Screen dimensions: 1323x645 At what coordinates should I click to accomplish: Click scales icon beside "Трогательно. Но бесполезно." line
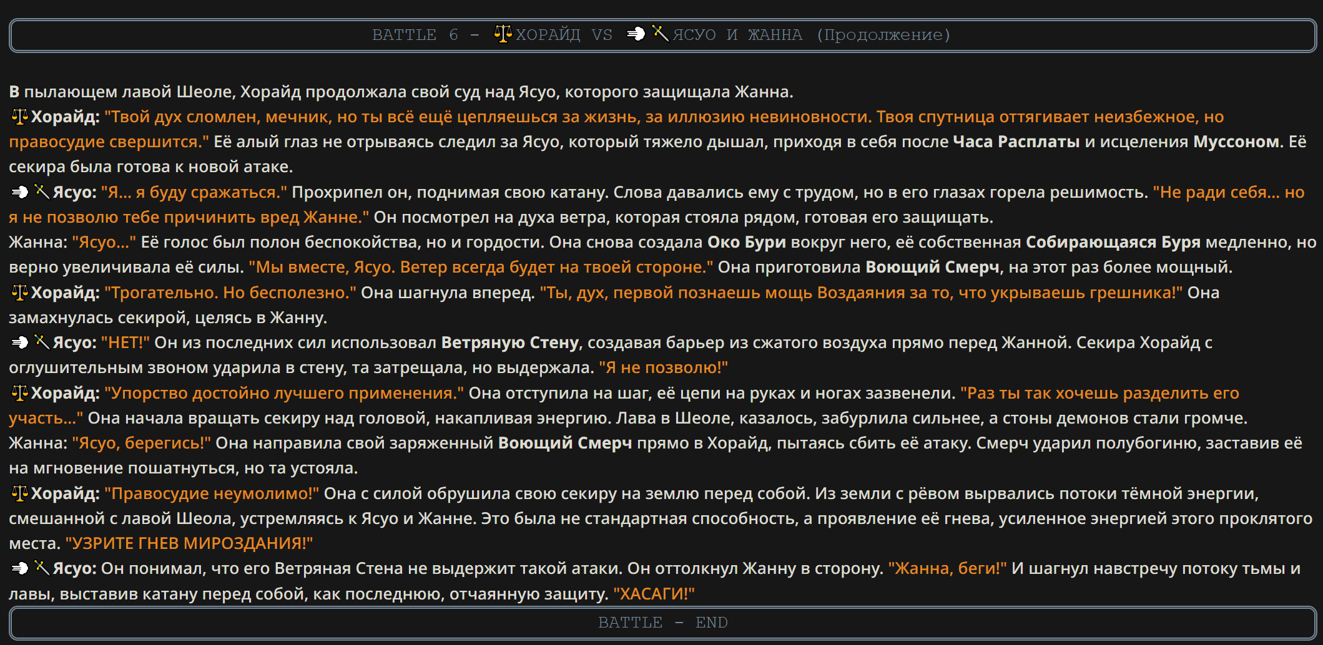click(x=20, y=293)
